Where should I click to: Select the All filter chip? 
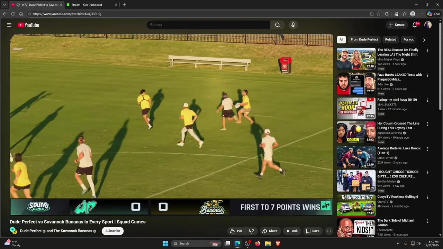[341, 39]
